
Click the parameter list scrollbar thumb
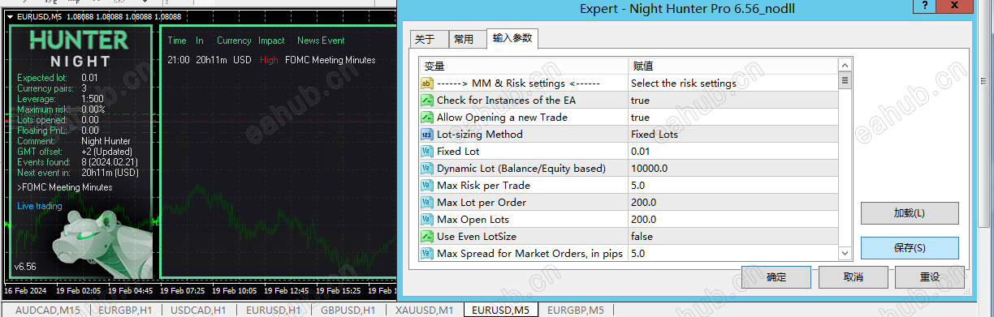tap(845, 80)
